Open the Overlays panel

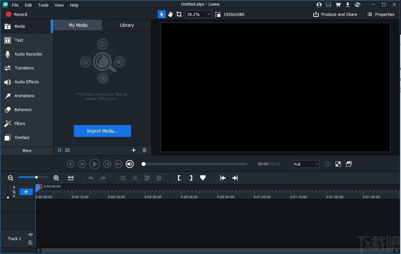click(x=26, y=137)
